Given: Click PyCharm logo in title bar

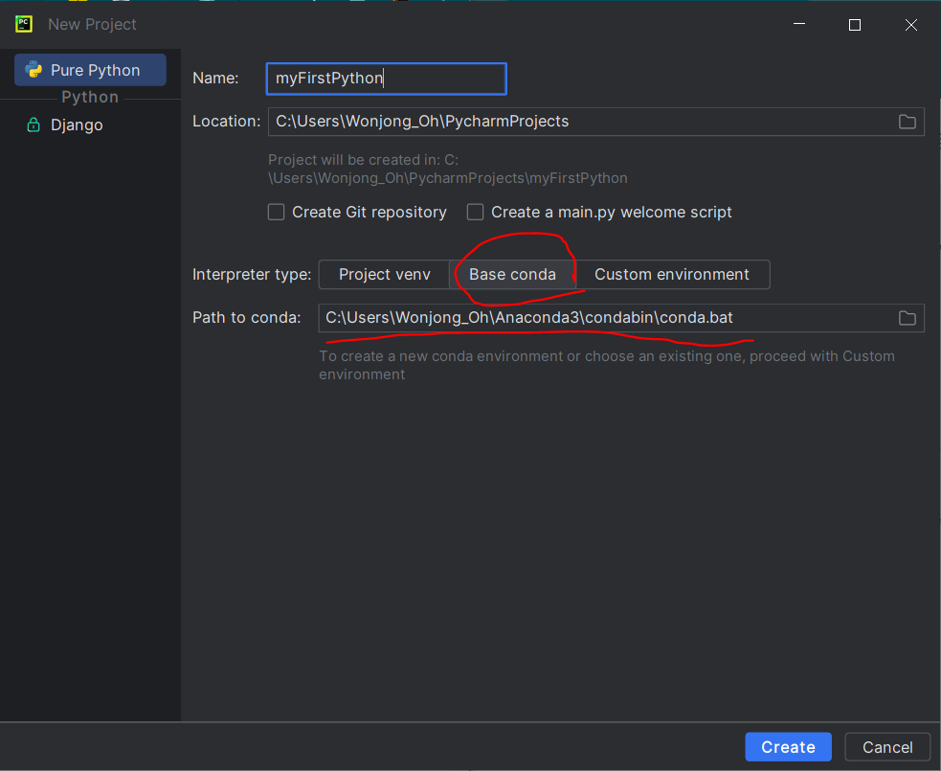Looking at the screenshot, I should pos(24,24).
